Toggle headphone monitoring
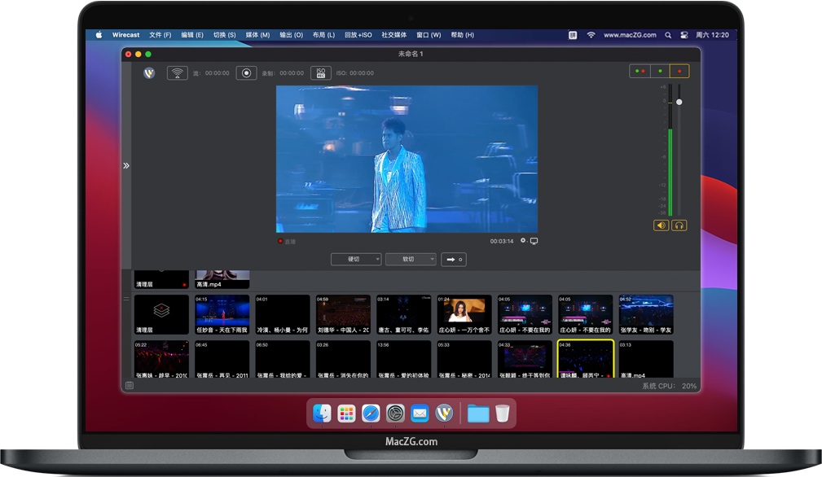 point(679,225)
